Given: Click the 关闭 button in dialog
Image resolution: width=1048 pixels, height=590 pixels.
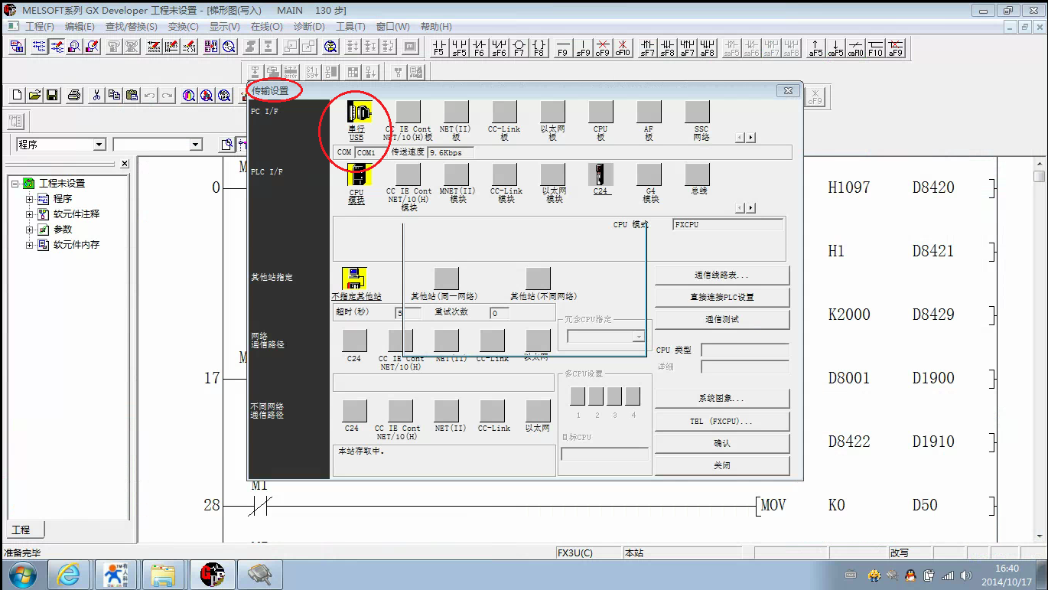Looking at the screenshot, I should coord(722,465).
